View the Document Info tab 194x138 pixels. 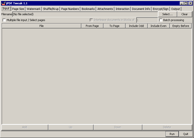coord(141,9)
